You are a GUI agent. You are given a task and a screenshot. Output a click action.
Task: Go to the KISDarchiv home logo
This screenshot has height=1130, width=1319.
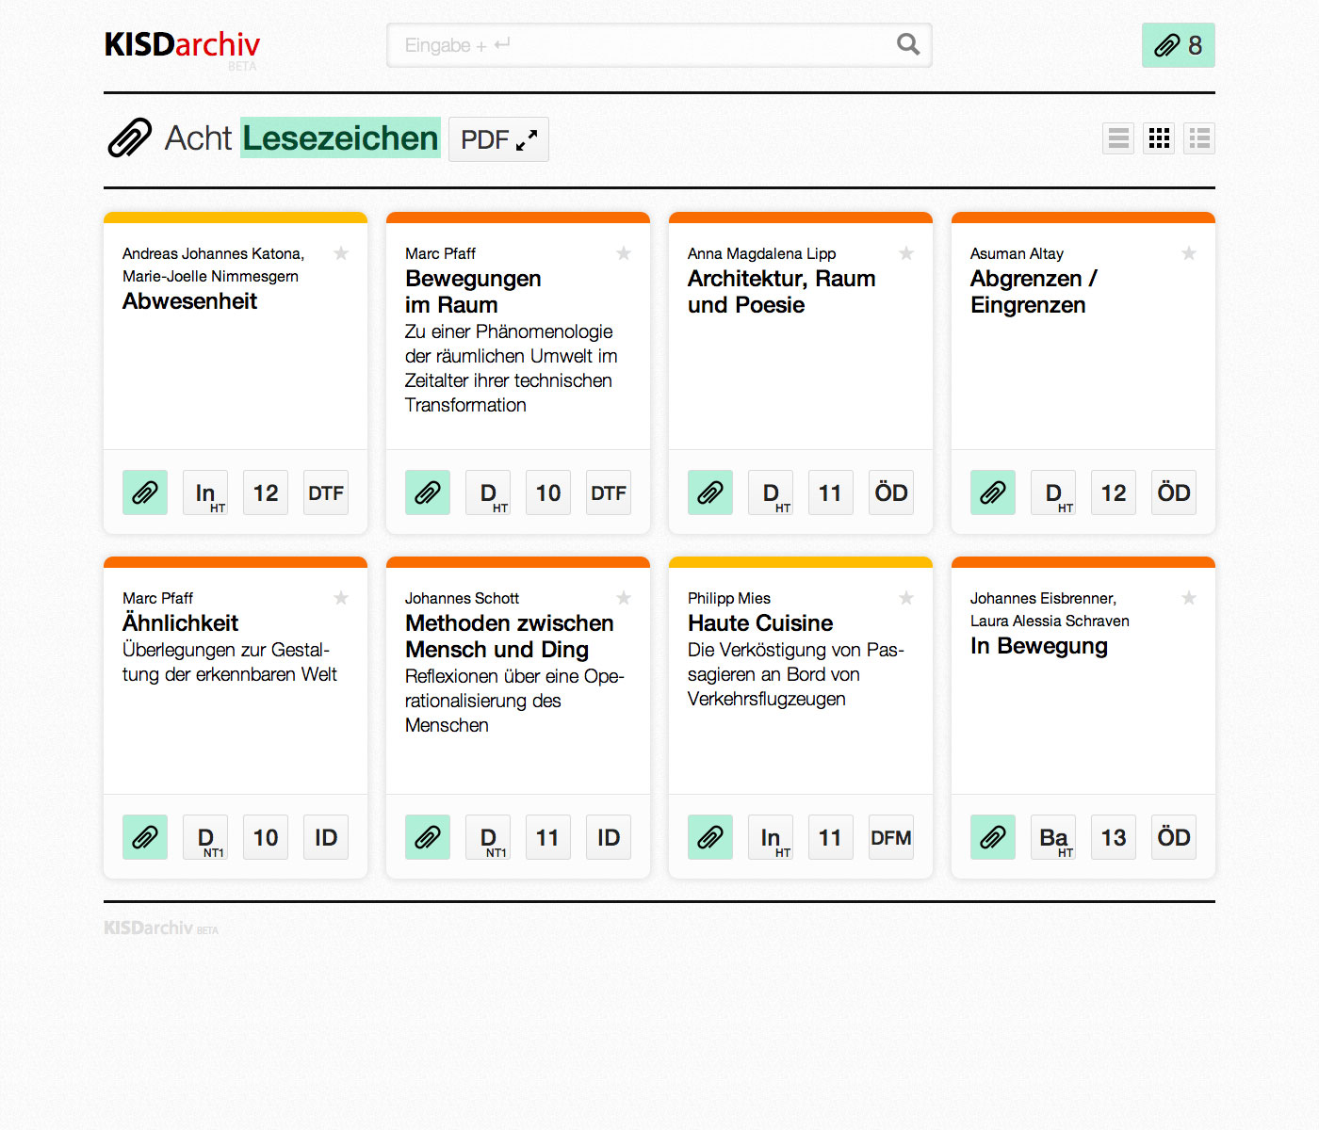[182, 44]
